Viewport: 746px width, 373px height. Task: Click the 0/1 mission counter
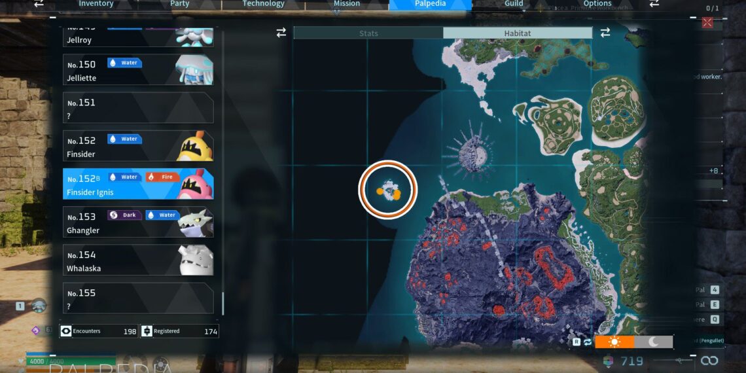point(712,8)
